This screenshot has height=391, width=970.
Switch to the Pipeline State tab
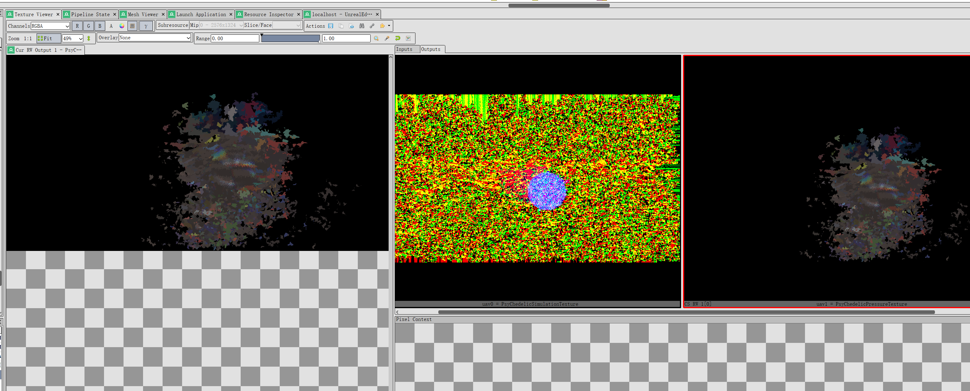pyautogui.click(x=90, y=14)
